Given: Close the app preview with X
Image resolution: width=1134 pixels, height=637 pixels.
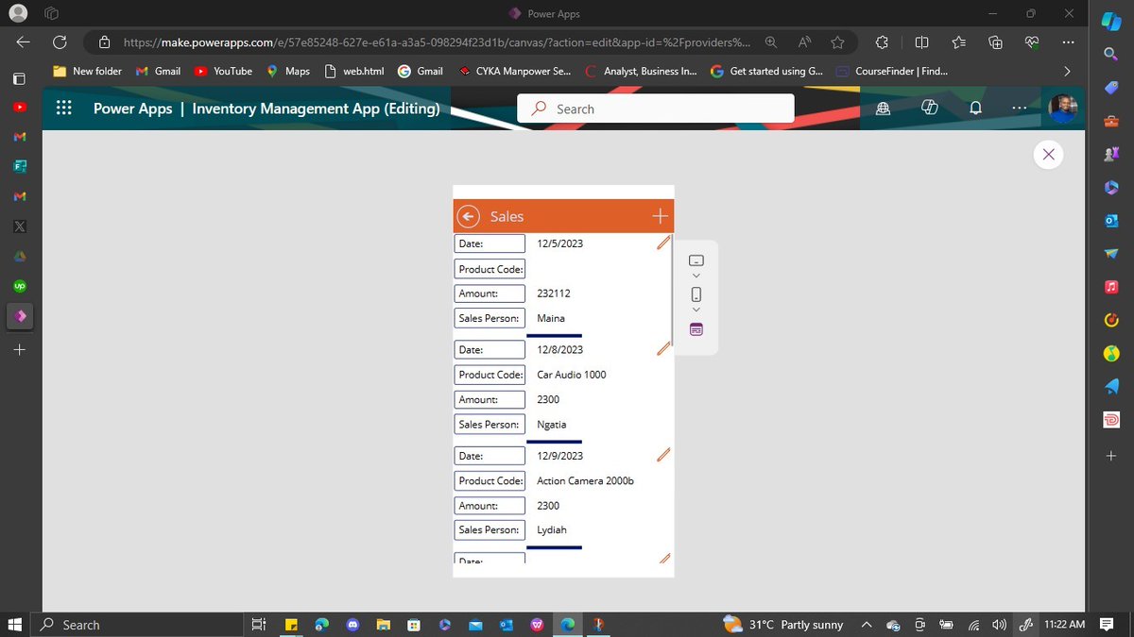Looking at the screenshot, I should [1047, 155].
